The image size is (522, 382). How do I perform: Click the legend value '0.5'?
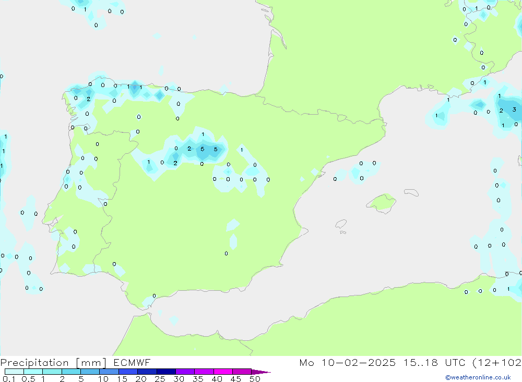point(28,379)
